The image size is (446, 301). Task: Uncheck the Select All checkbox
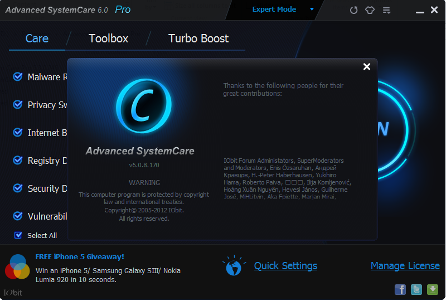tap(18, 235)
